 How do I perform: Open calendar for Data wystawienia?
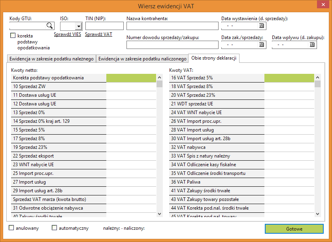[262, 26]
